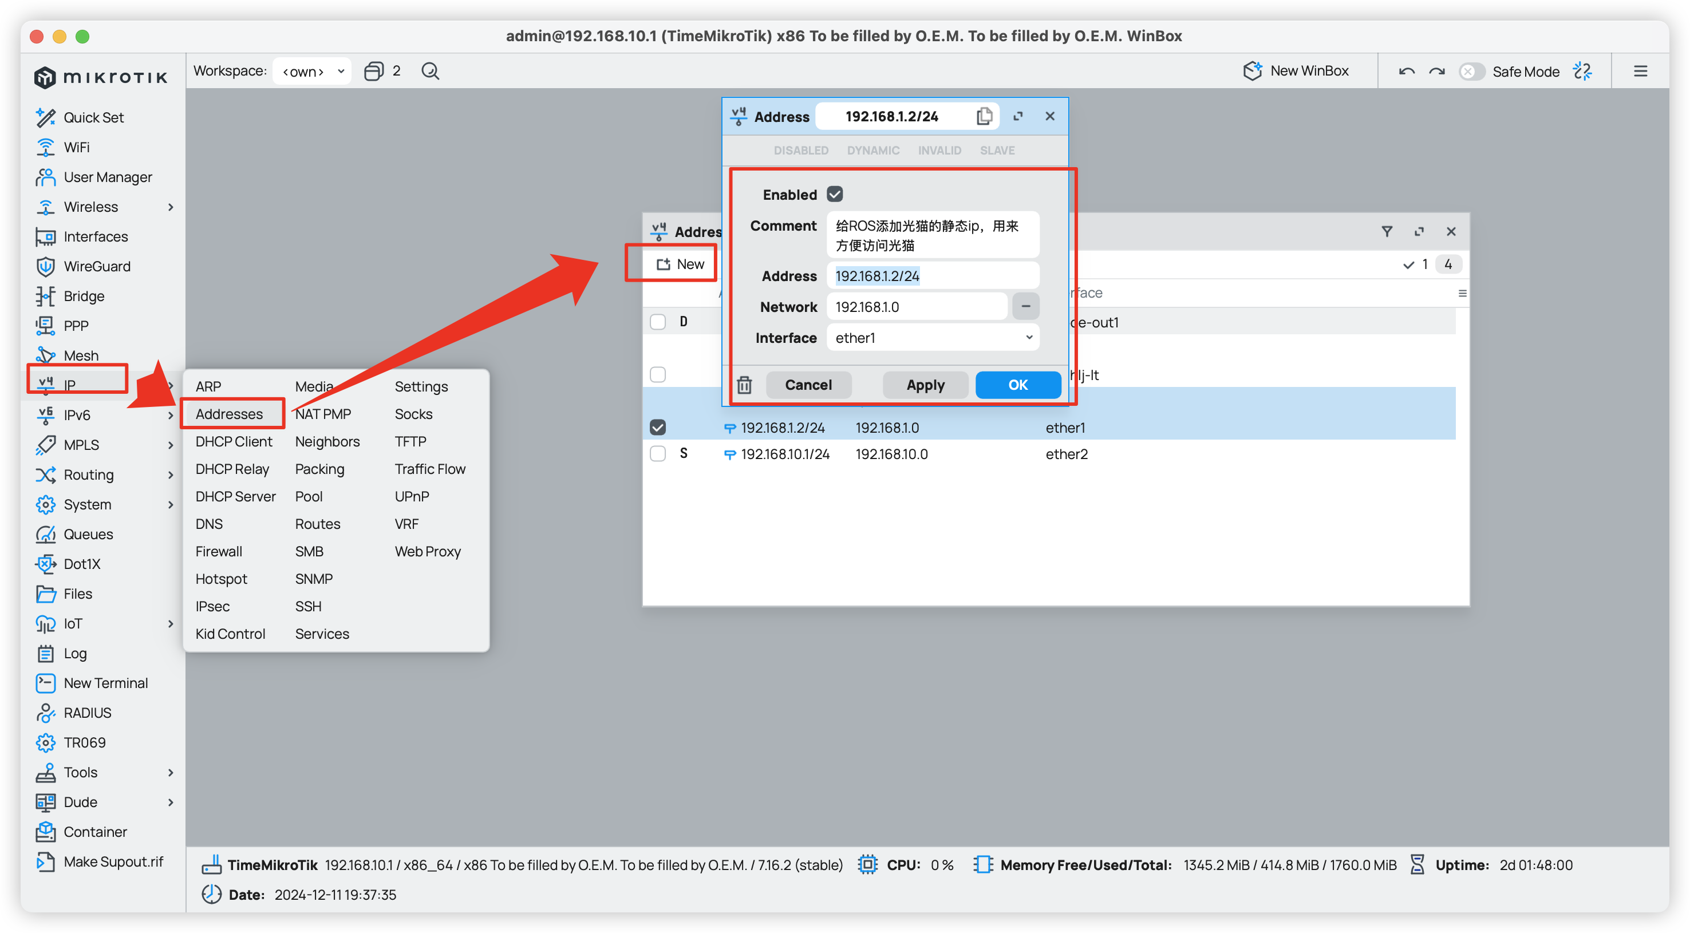This screenshot has height=933, width=1690.
Task: Open Mesh section
Action: coord(81,355)
